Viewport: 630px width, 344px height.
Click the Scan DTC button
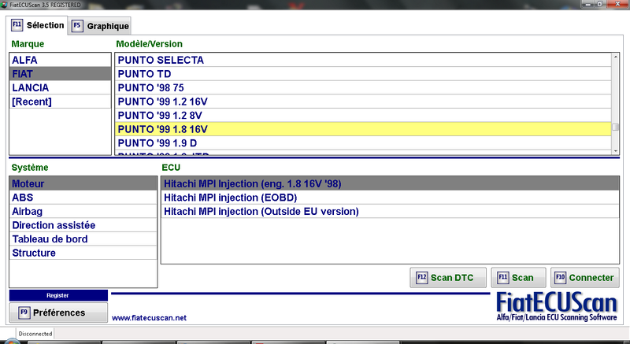pos(448,277)
